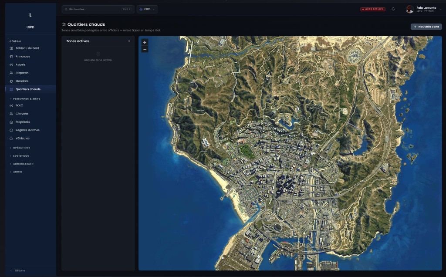Expand the Logistique group
Image resolution: width=446 pixels, height=277 pixels.
click(20, 156)
